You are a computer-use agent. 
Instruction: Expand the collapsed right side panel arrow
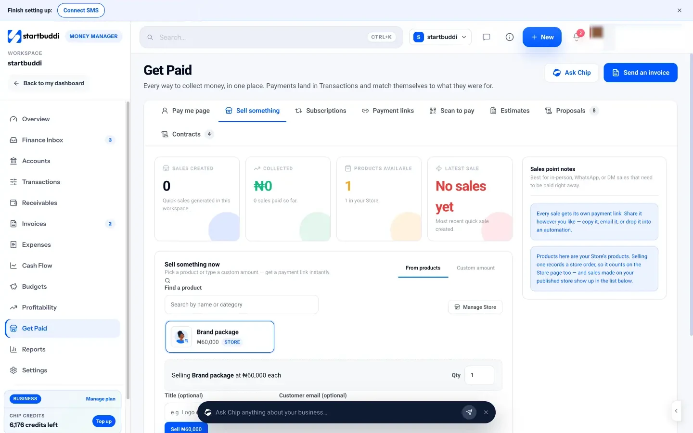point(676,411)
